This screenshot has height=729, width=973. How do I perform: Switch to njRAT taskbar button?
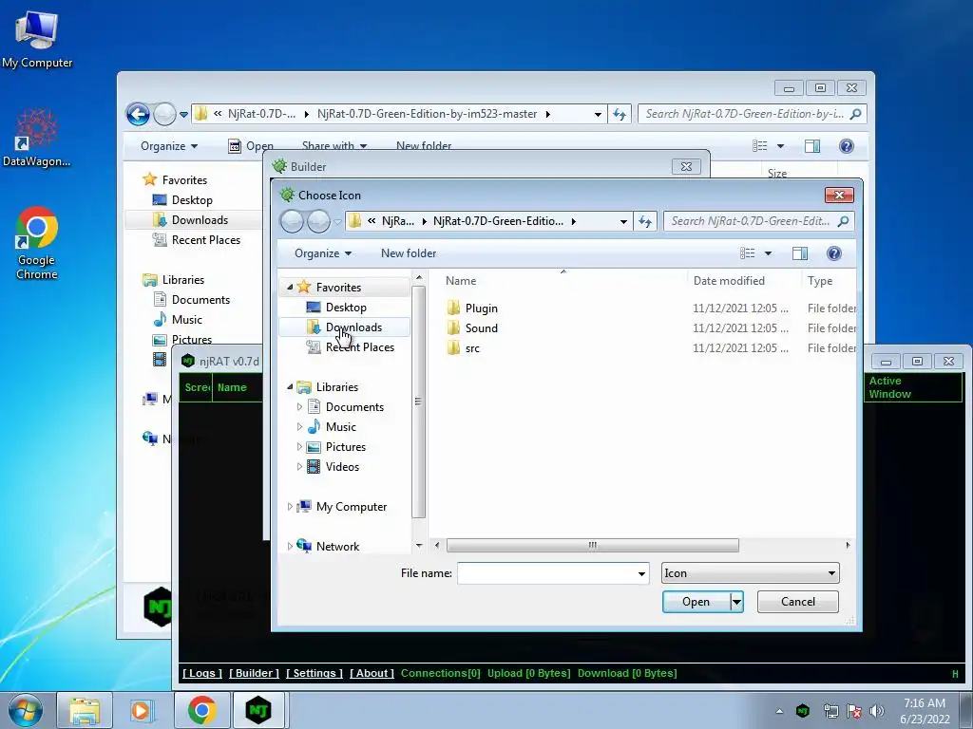click(258, 710)
